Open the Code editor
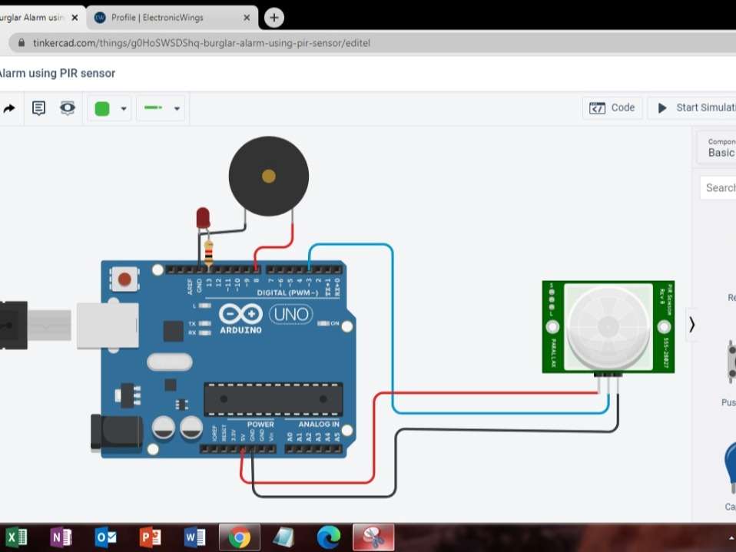The height and width of the screenshot is (552, 736). 612,108
